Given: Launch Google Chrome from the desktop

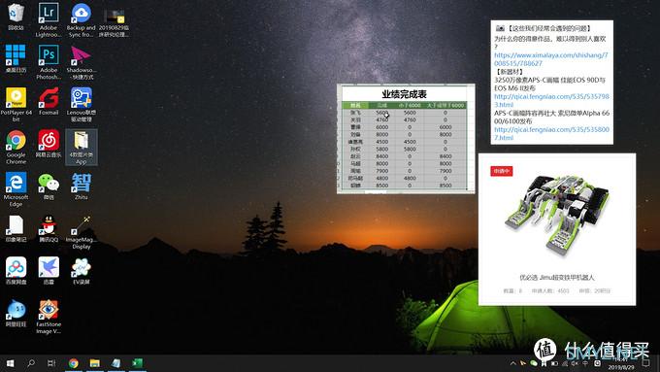Looking at the screenshot, I should [16, 147].
